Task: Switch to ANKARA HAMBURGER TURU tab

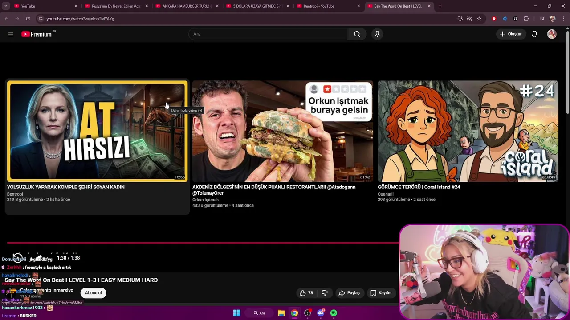Action: (186, 6)
